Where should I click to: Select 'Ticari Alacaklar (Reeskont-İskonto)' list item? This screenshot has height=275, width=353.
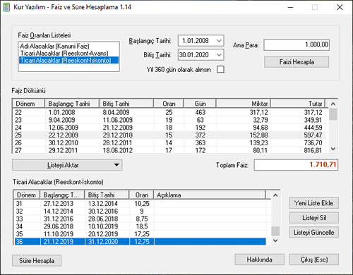tap(68, 60)
